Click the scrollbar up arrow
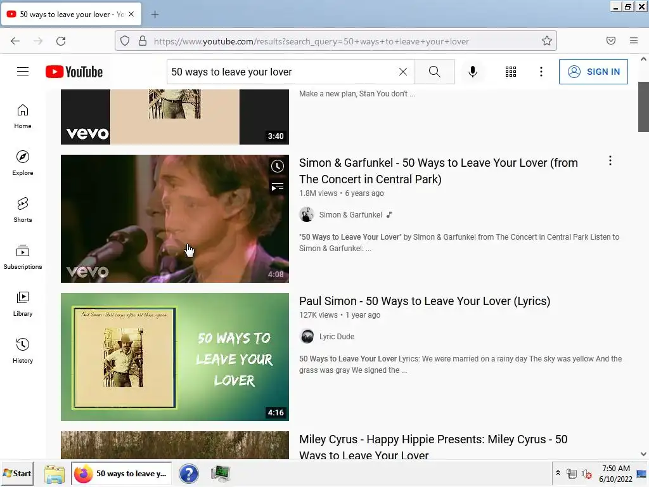649x487 pixels. tap(643, 59)
